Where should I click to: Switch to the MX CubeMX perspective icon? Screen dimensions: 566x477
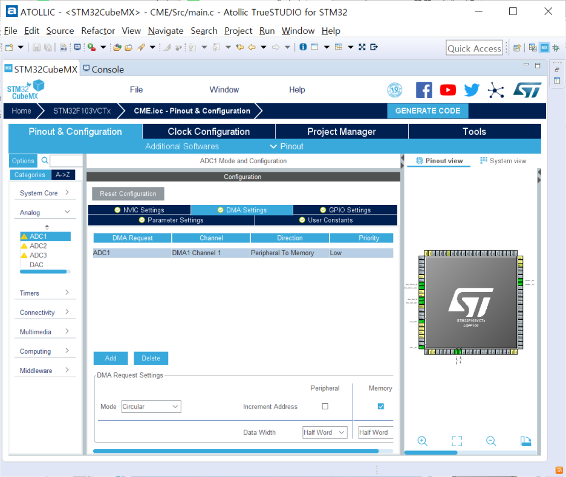(x=544, y=48)
